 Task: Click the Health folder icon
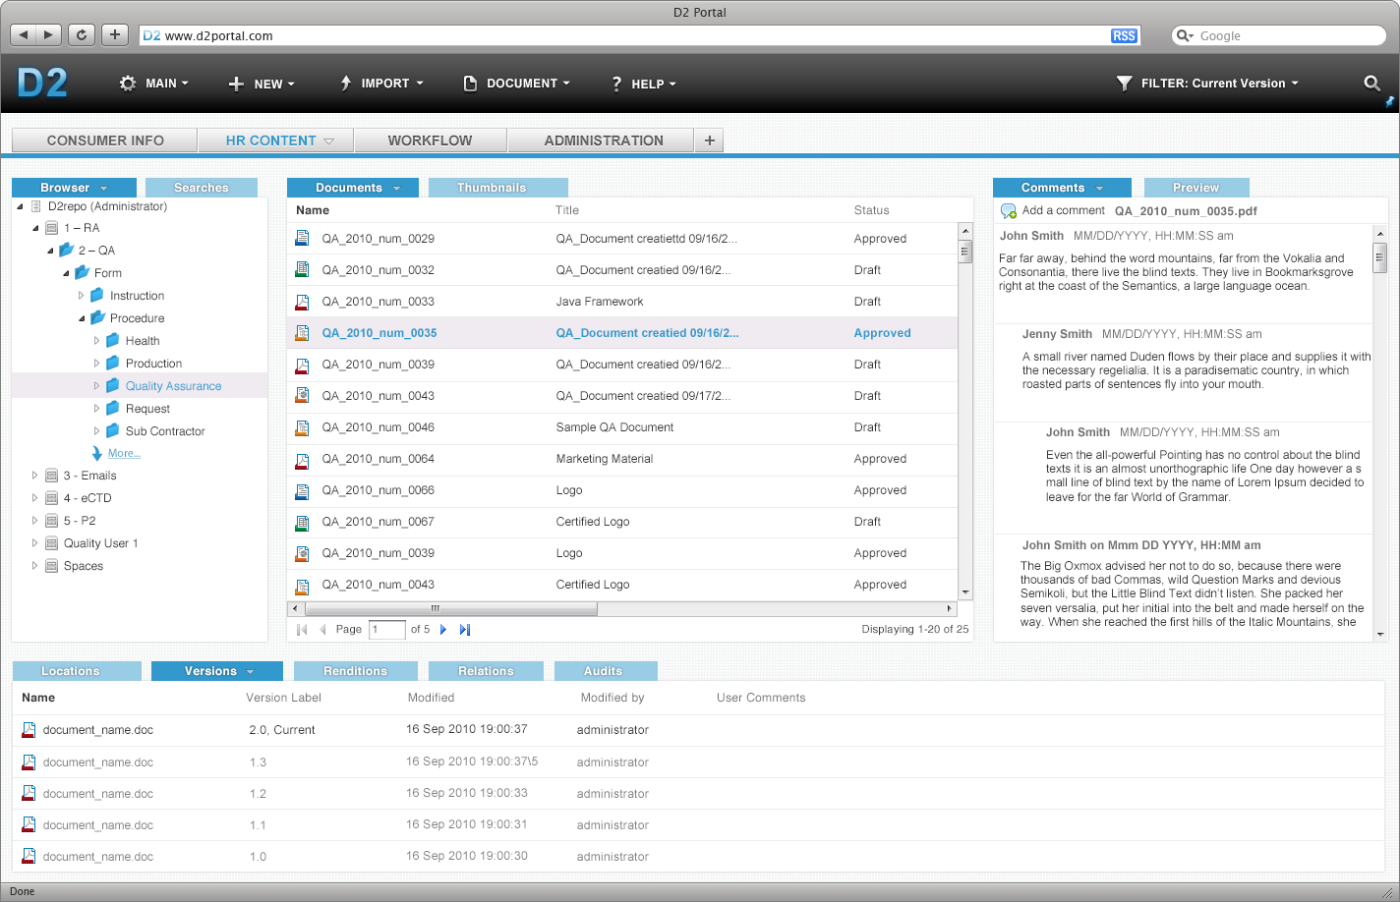pos(113,340)
